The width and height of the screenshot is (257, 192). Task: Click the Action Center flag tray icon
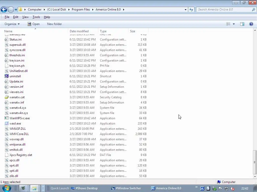[x=220, y=188]
